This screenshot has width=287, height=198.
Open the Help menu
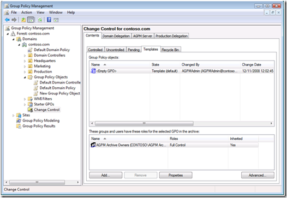[71, 13]
